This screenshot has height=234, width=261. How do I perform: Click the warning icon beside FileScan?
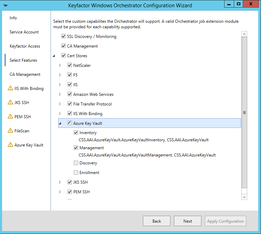coord(10,131)
